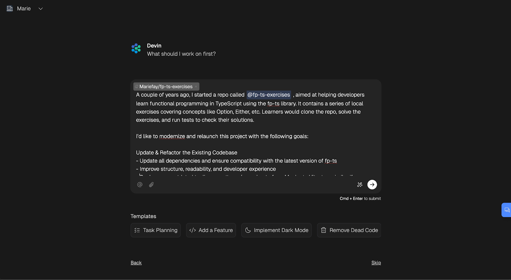This screenshot has width=511, height=280.
Task: Submit the prompt with the arrow button
Action: [x=372, y=184]
